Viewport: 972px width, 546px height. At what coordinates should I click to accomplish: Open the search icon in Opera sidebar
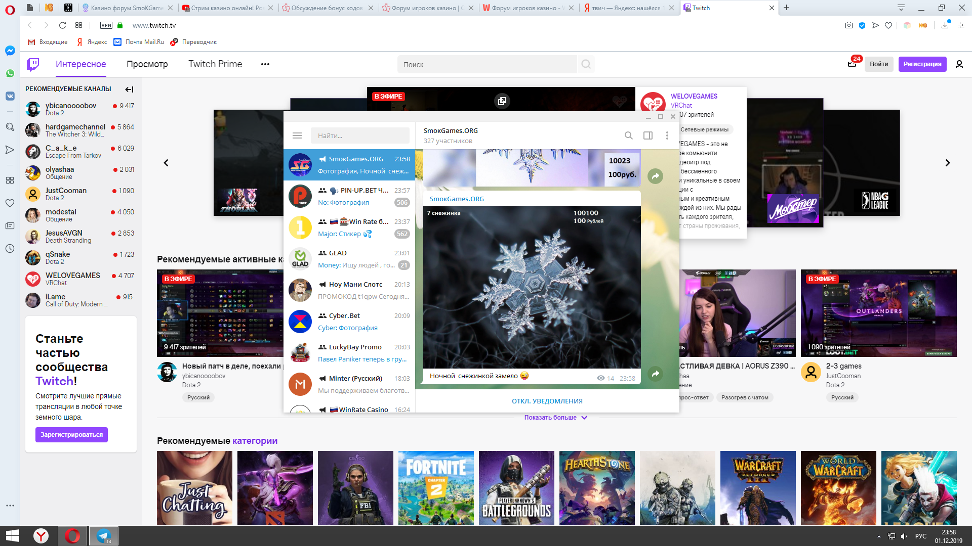tap(10, 127)
